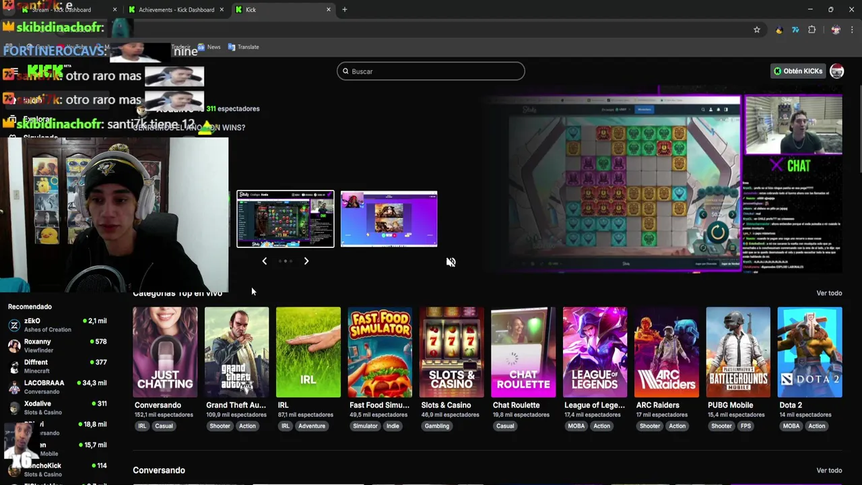Click the Casual tag under Conversando
862x485 pixels.
164,426
